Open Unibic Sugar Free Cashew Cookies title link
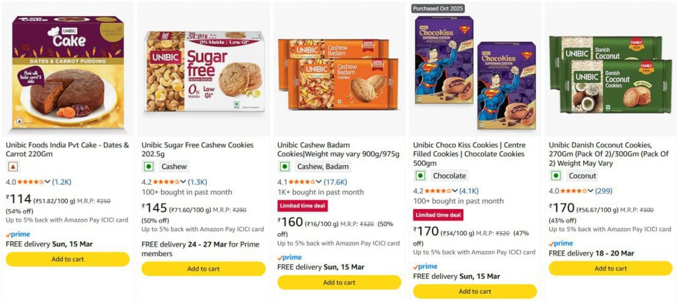The height and width of the screenshot is (301, 677). coord(197,145)
